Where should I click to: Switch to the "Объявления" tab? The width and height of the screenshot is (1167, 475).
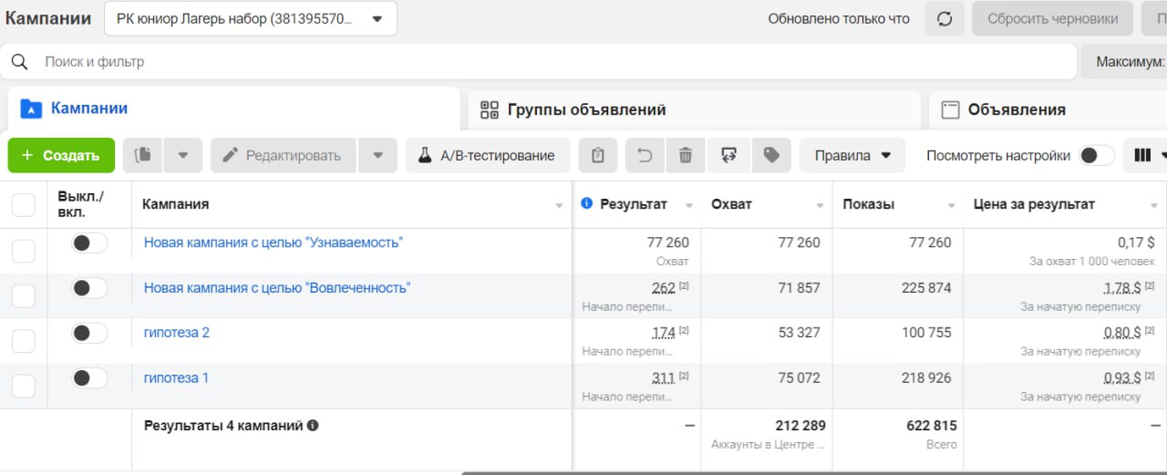click(x=1016, y=110)
